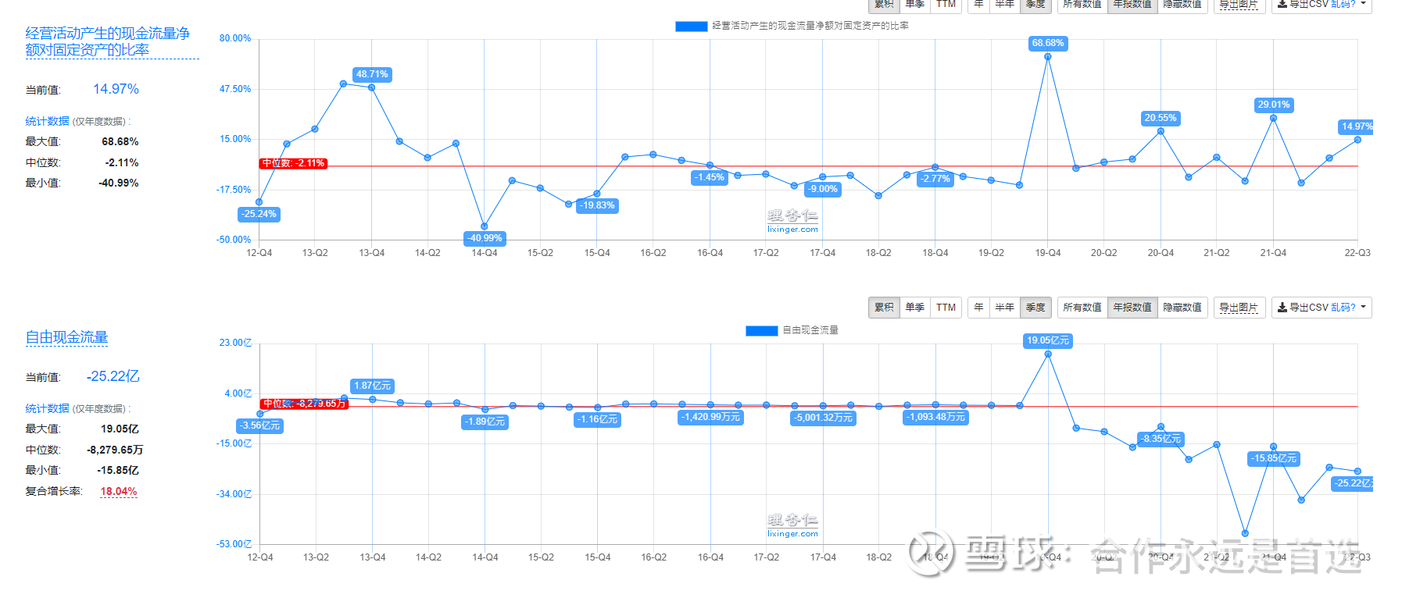The width and height of the screenshot is (1402, 598).
Task: Select 半年 period for lower chart
Action: (x=1005, y=308)
